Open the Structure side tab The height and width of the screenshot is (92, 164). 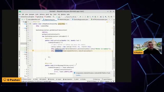click(19, 54)
